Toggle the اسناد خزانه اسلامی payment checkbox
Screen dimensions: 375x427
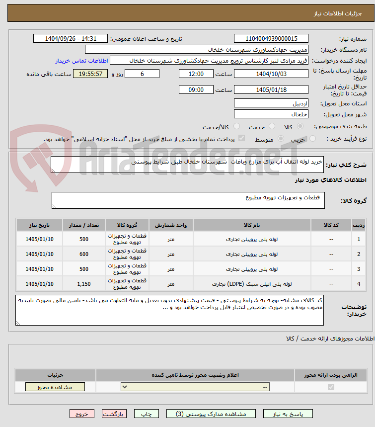point(241,138)
